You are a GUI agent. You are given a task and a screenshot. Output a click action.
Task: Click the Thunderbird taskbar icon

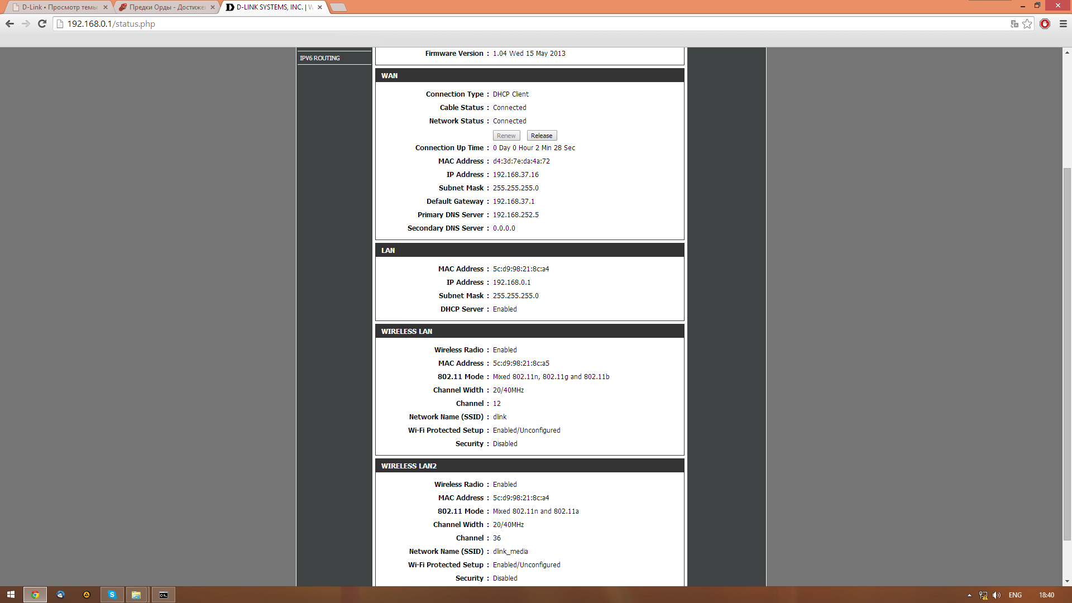coord(61,595)
